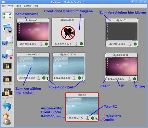Select the s8jolato012345 client screen thumbnail
This screenshot has width=148, height=128.
(x=69, y=66)
